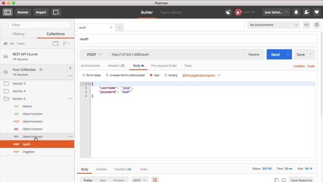The height and width of the screenshot is (182, 323).
Task: Open the No Environment dropdown
Action: click(274, 25)
